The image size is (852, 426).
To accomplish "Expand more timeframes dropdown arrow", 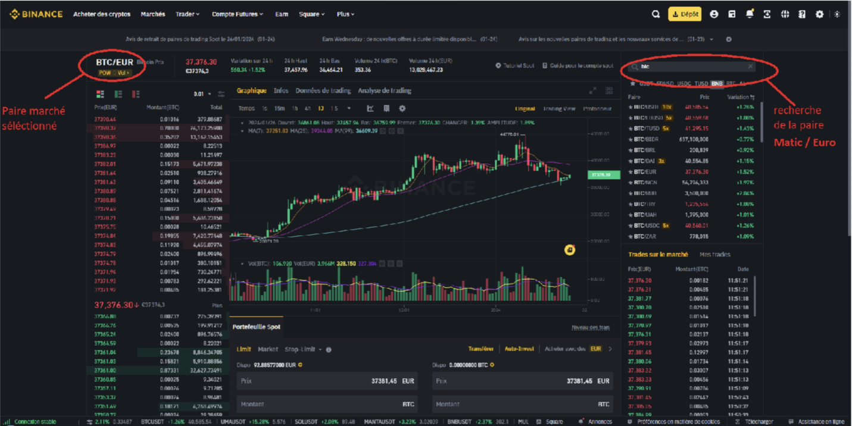I will click(x=349, y=108).
